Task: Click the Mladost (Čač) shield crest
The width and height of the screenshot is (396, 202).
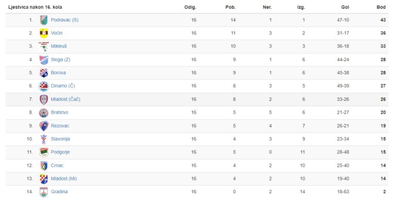Action: (x=44, y=99)
